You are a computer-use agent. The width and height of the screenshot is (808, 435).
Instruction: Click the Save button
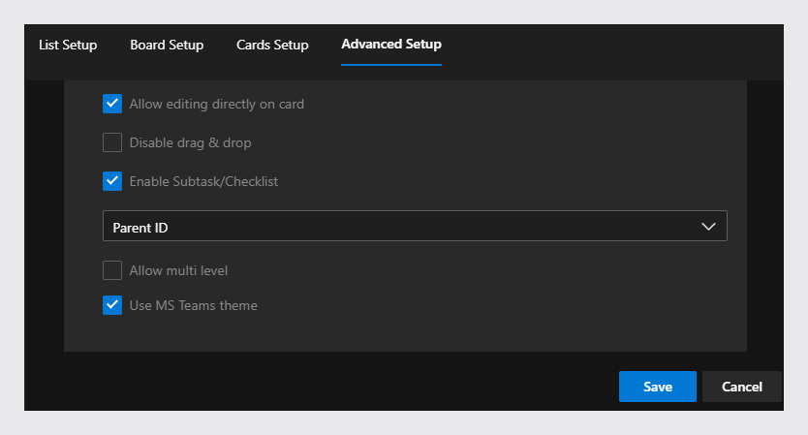point(658,387)
